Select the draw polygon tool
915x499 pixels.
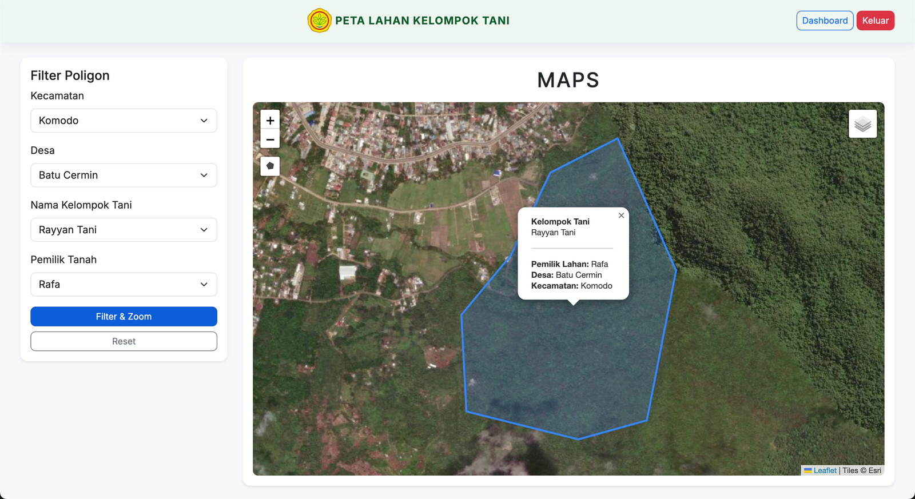click(x=270, y=166)
